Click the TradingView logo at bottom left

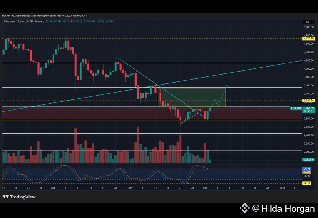[19, 197]
